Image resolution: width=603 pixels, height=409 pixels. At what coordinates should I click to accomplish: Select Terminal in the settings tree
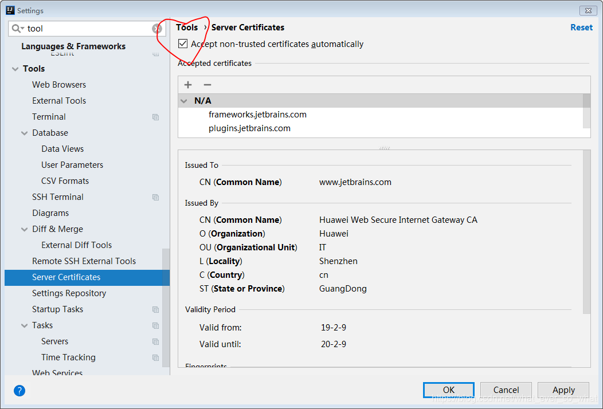[x=49, y=116]
